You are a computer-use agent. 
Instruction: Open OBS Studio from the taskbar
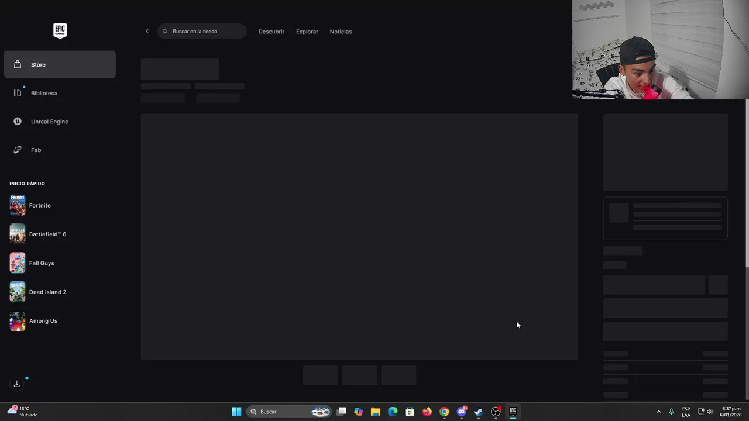click(x=496, y=412)
